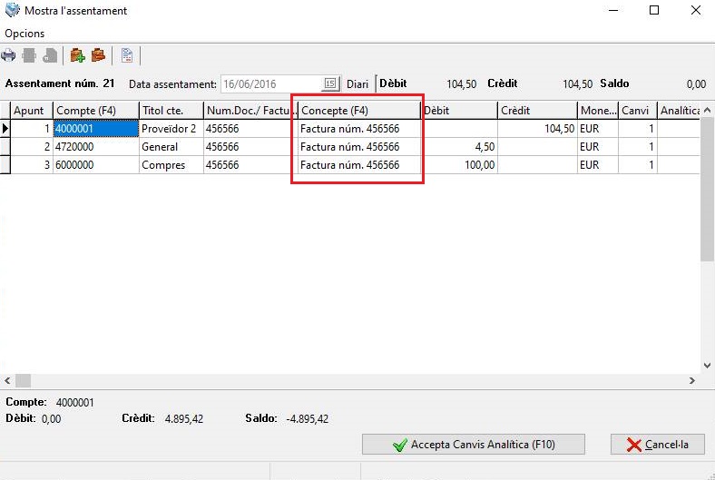This screenshot has height=480, width=715.
Task: Click the vertical scrollbar down arrow
Action: 707,366
